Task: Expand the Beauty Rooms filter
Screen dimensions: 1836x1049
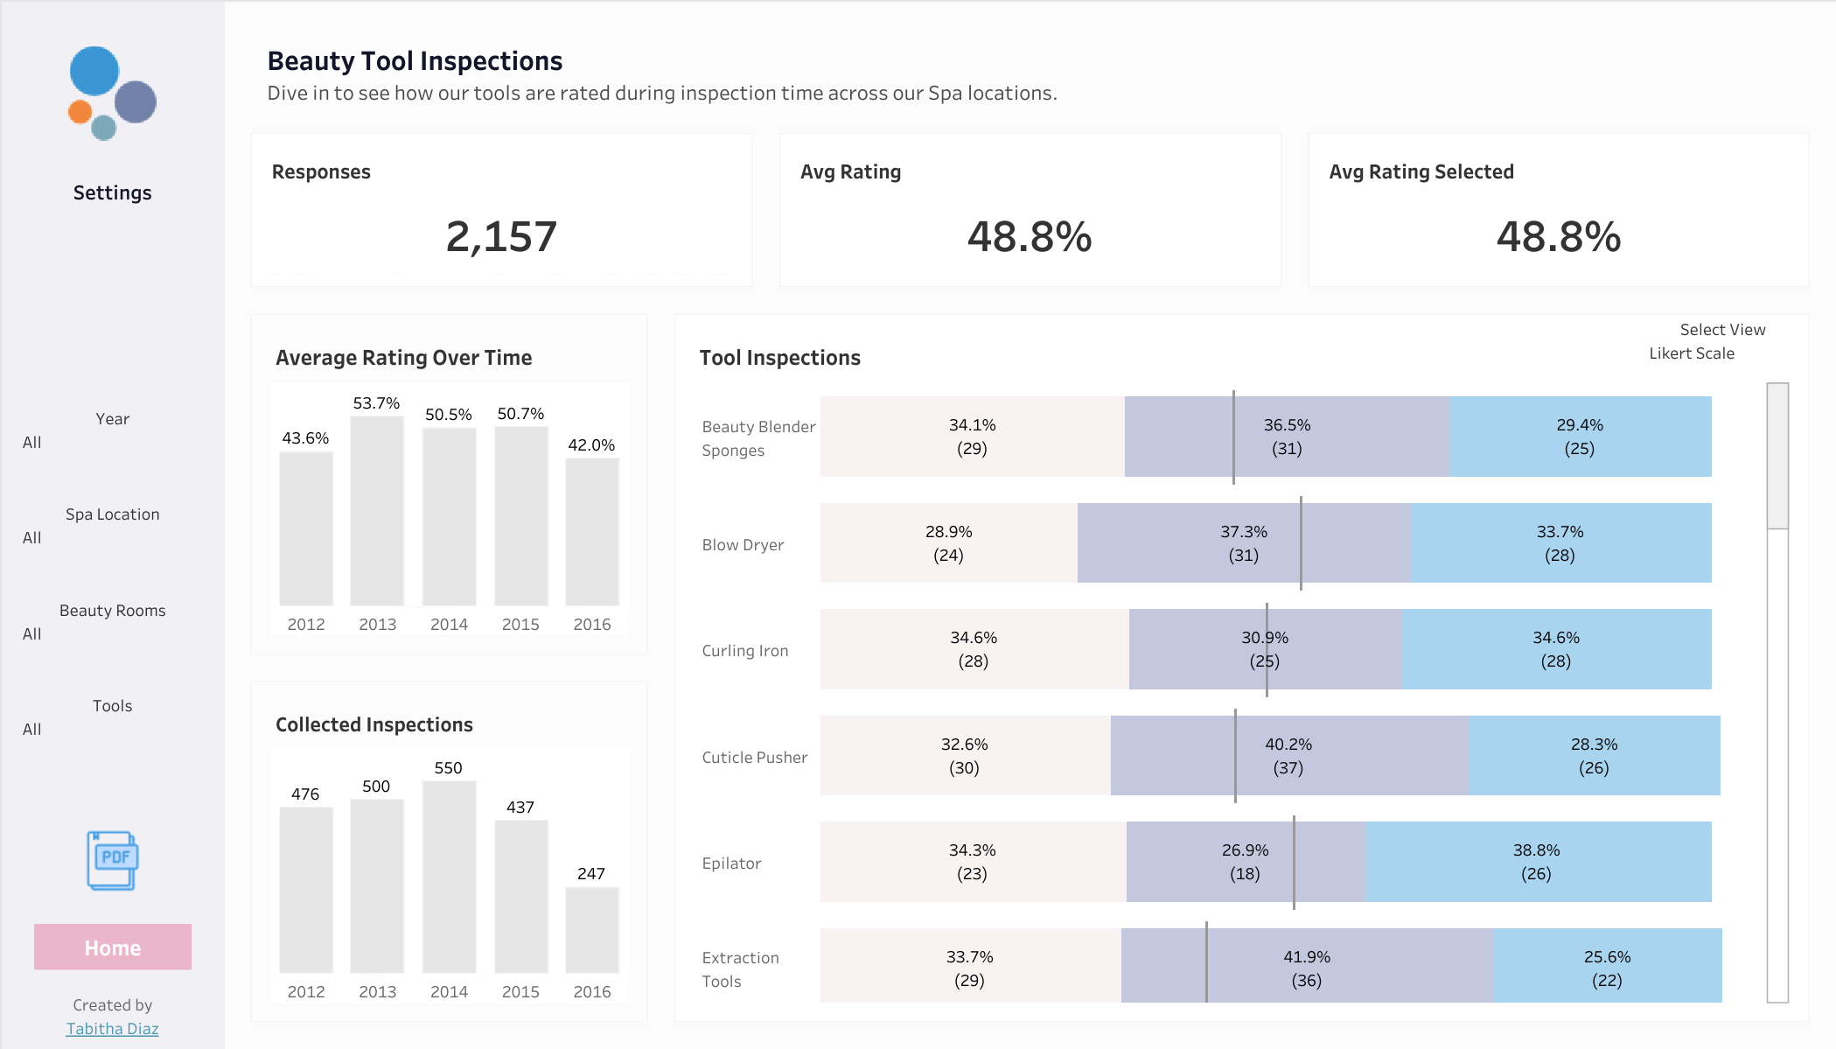Action: [x=112, y=634]
